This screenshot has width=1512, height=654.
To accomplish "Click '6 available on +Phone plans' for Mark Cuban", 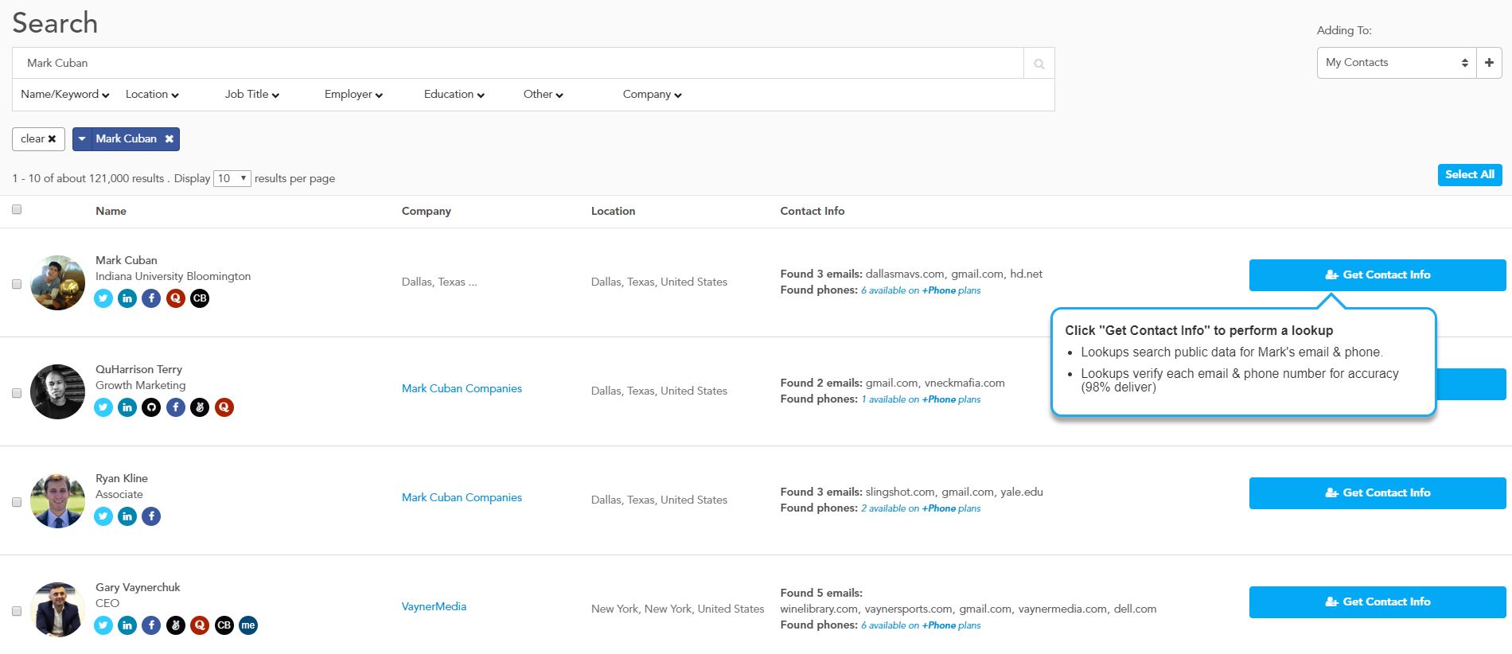I will pyautogui.click(x=921, y=290).
